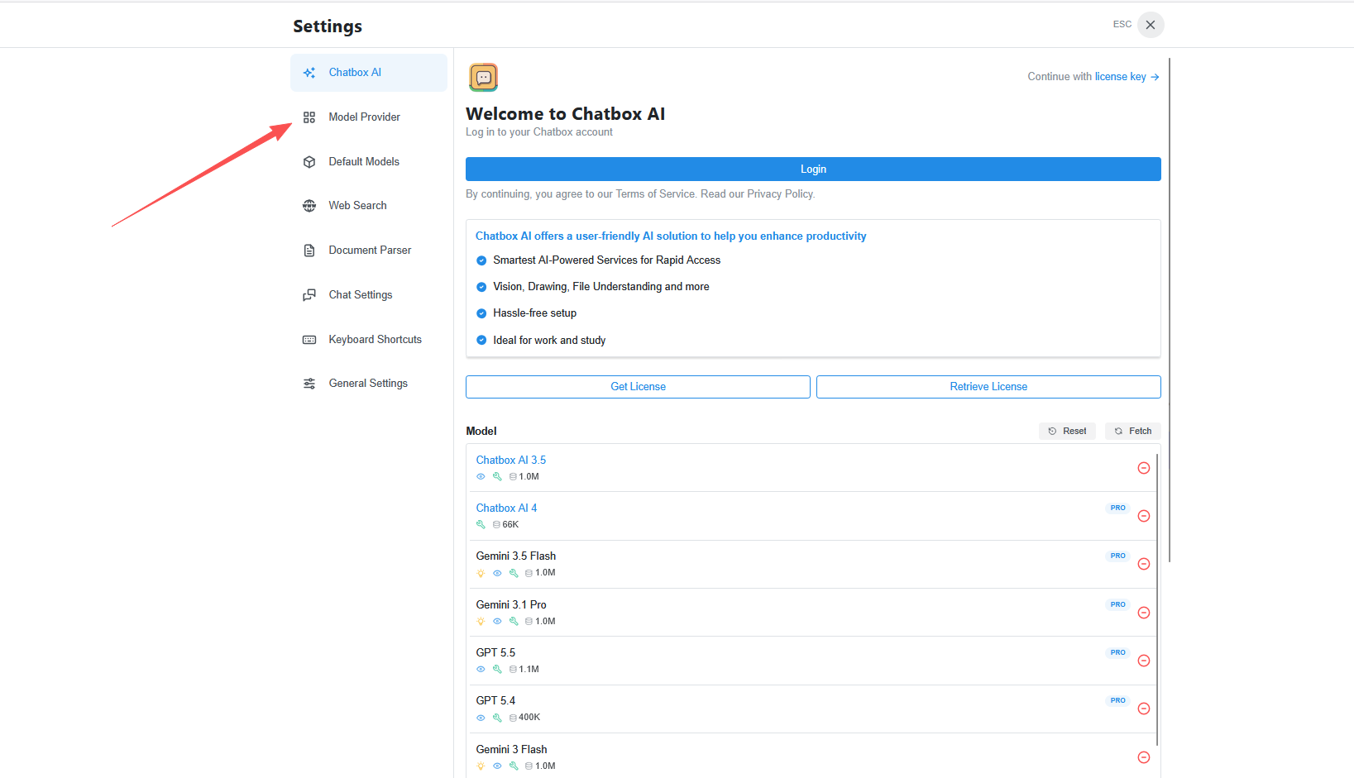Click the model list vertical scrollbar
Viewport: 1354px width, 778px height.
tap(1156, 599)
